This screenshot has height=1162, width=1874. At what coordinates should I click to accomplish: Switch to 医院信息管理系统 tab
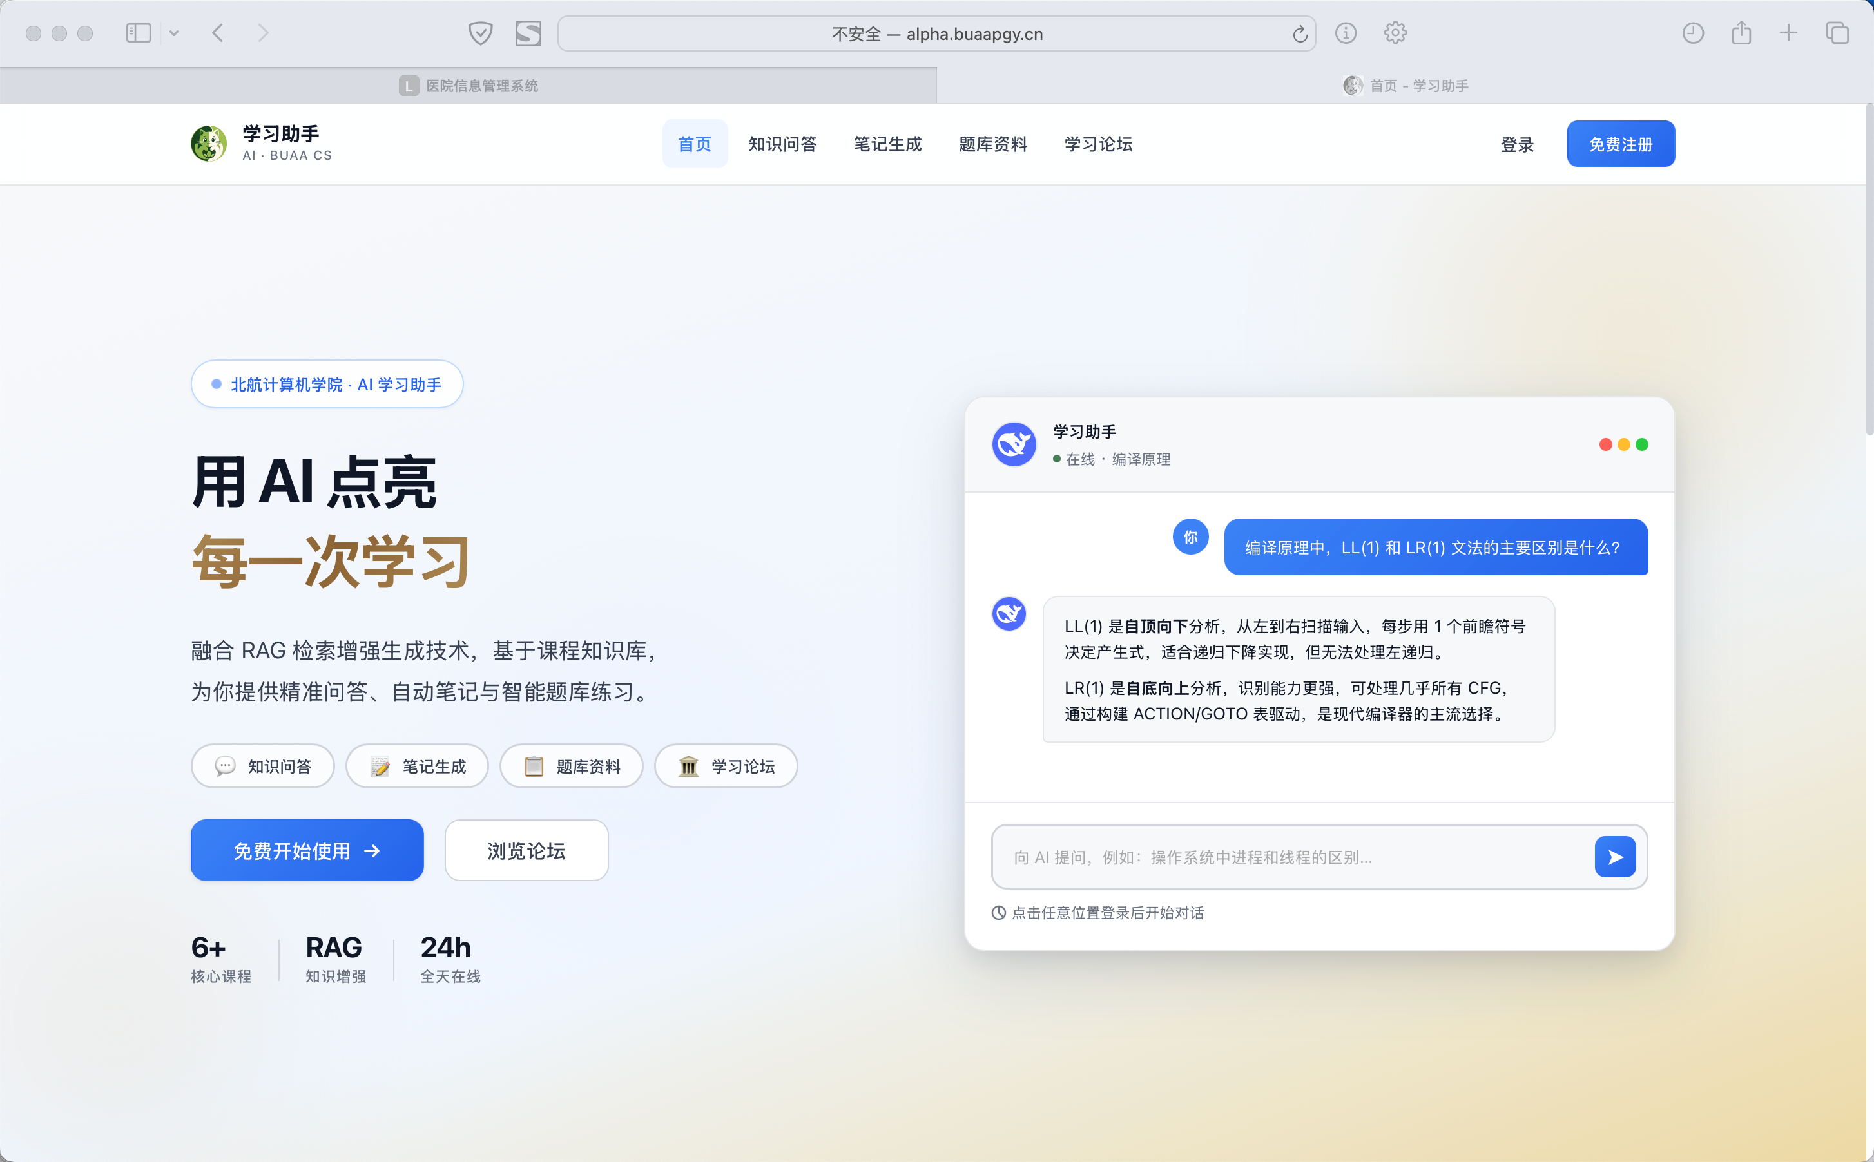click(468, 85)
